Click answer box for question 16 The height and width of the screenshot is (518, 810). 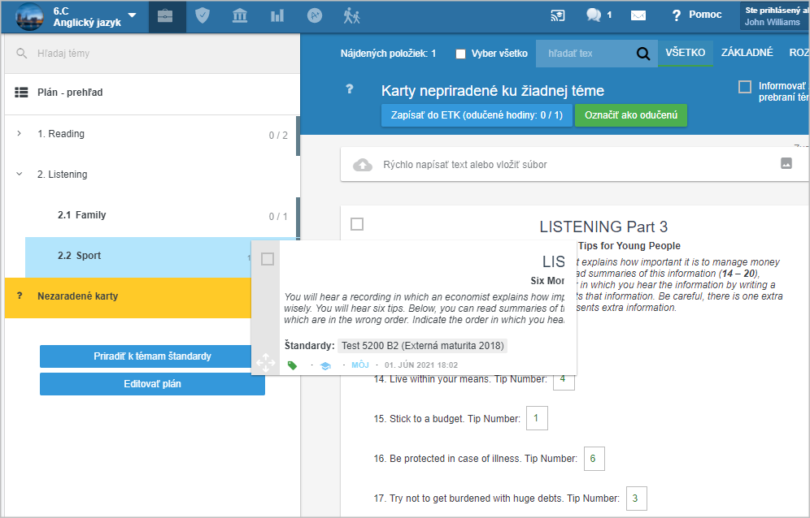point(594,458)
